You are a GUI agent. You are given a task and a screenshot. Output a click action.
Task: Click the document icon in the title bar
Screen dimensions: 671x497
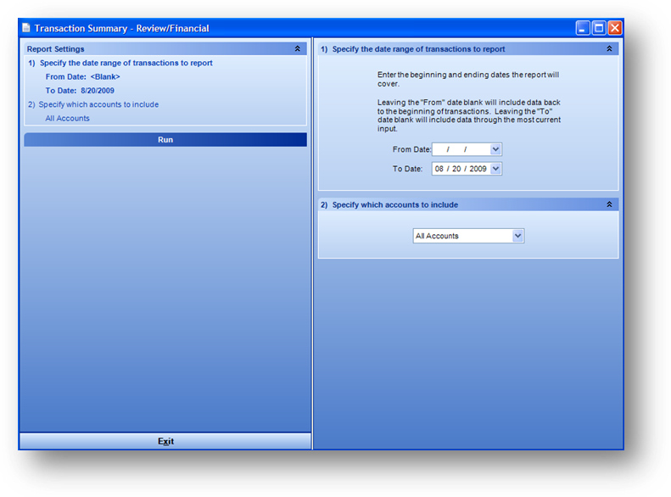[x=26, y=28]
